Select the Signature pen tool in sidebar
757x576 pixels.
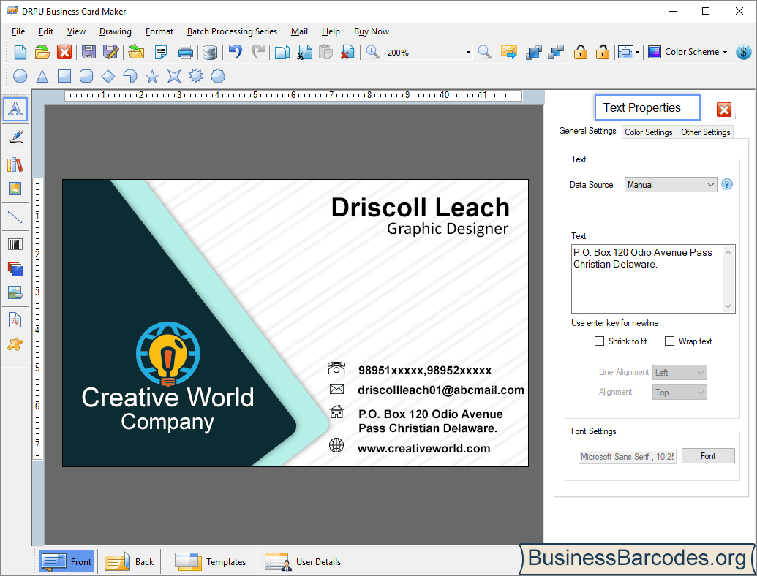(15, 137)
